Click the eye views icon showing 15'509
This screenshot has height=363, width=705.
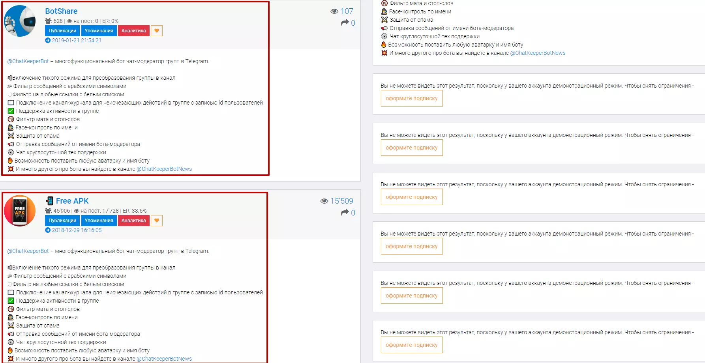(x=324, y=201)
